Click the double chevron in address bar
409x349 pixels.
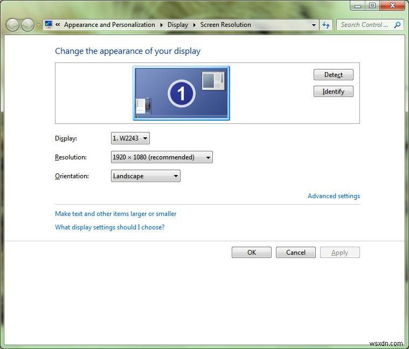(58, 24)
